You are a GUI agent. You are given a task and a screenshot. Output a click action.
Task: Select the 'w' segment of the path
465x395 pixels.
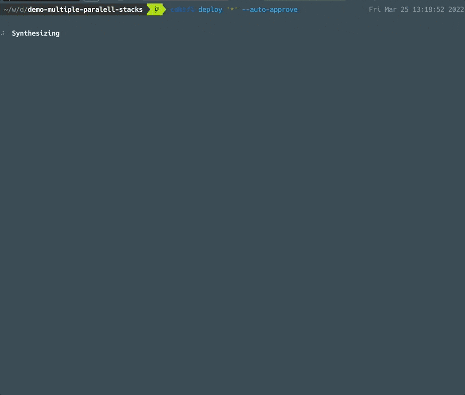pos(14,10)
